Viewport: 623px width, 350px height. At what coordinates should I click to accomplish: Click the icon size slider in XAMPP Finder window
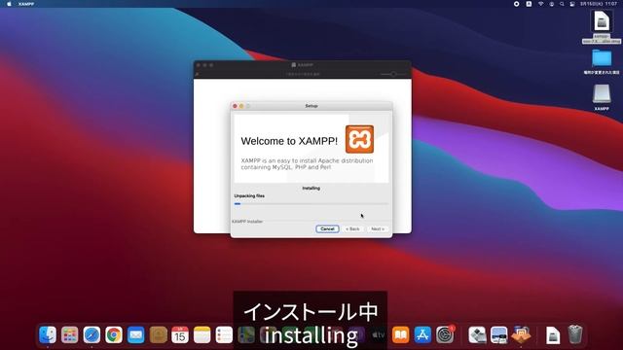[392, 74]
